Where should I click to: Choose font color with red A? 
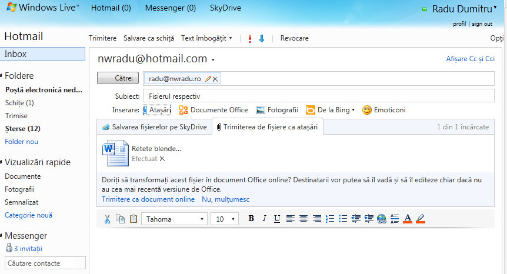[408, 219]
